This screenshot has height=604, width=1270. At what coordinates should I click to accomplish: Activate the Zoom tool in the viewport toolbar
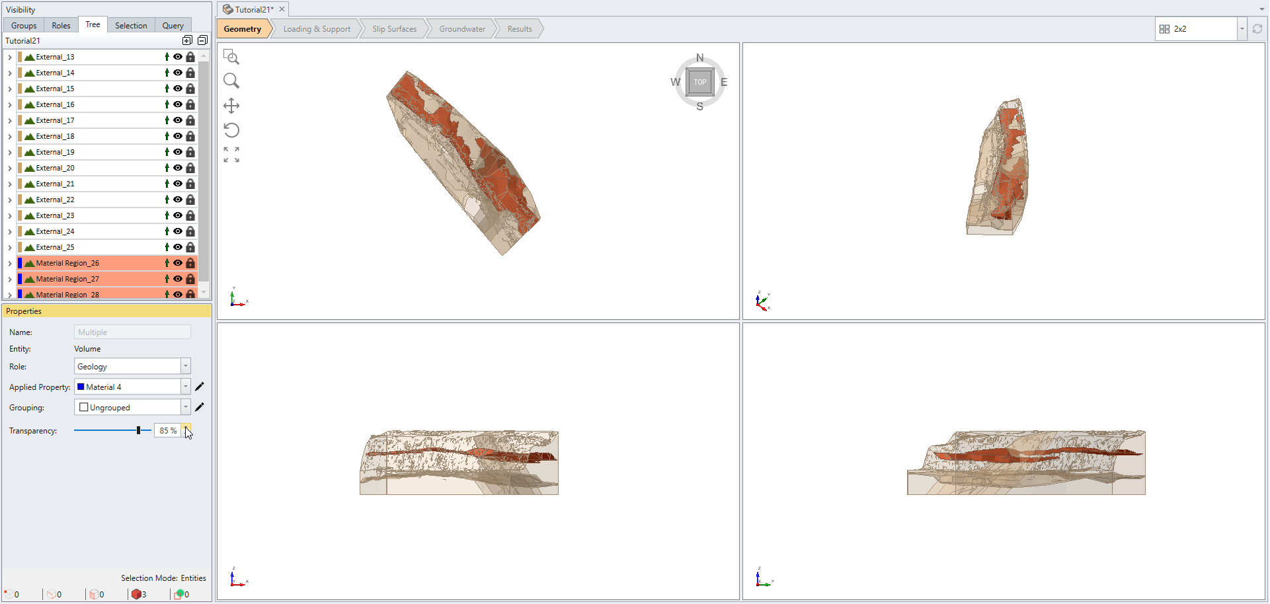[x=231, y=81]
